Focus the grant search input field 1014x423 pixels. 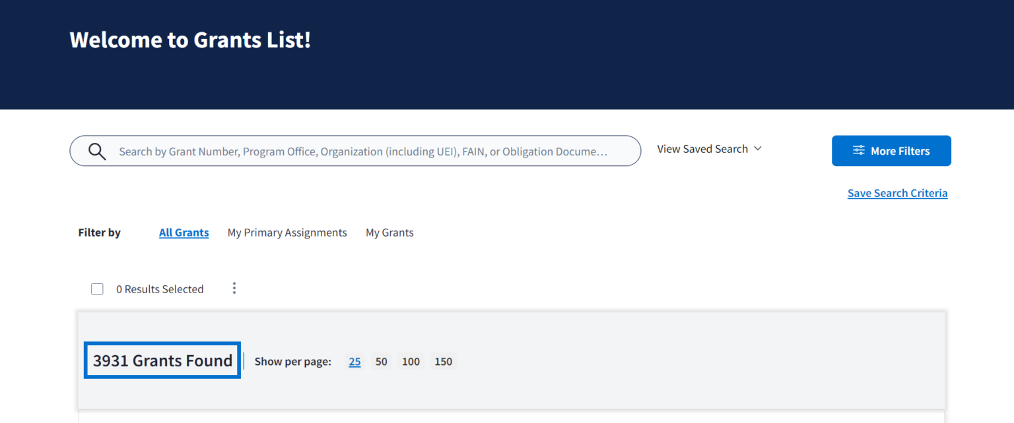click(x=362, y=152)
